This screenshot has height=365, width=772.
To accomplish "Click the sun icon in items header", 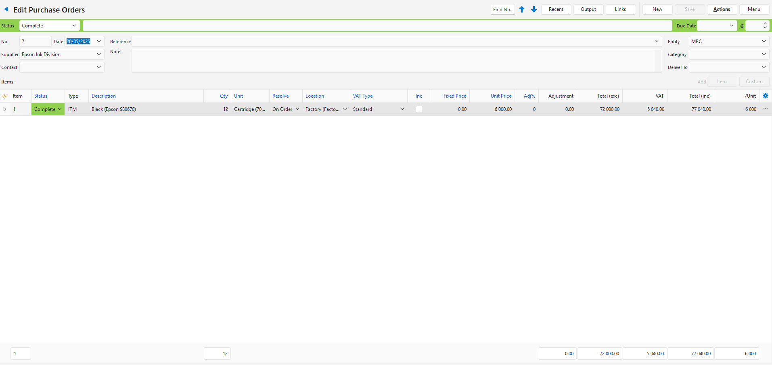I will coord(5,96).
